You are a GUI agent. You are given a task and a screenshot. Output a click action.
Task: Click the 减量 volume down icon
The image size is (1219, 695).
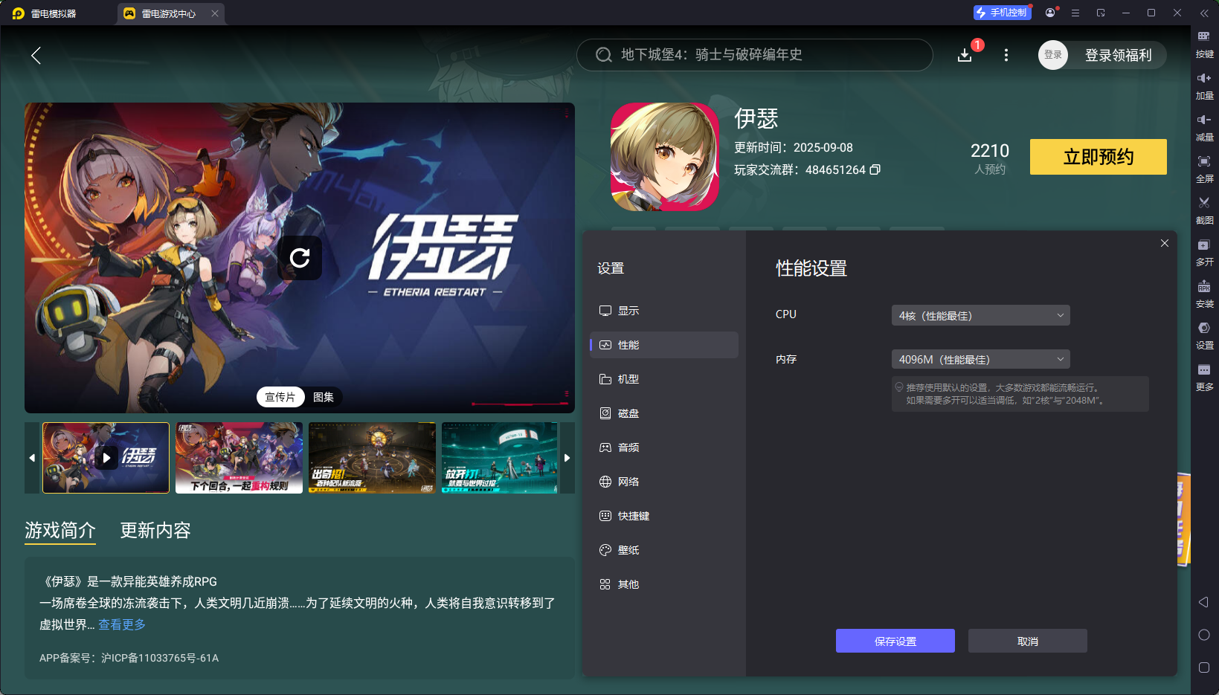[1204, 128]
